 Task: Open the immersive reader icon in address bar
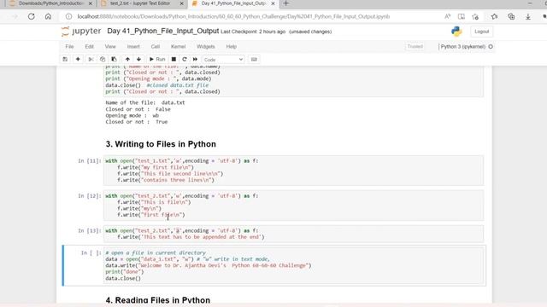click(462, 16)
